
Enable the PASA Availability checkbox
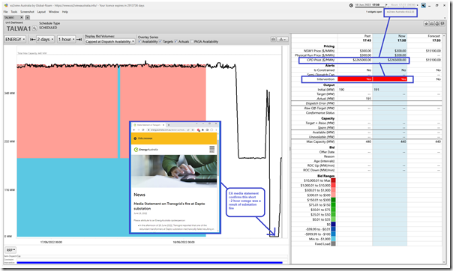(192, 41)
